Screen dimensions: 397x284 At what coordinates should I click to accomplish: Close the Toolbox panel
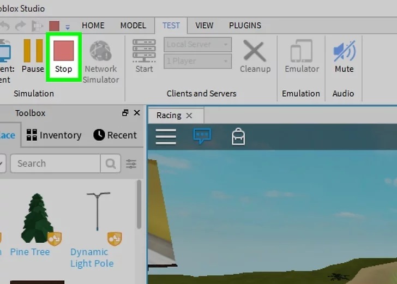[137, 113]
